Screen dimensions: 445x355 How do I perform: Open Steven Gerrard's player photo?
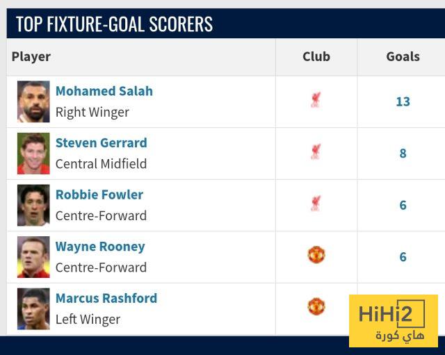pyautogui.click(x=33, y=154)
